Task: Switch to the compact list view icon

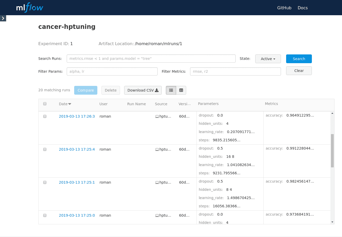Action: pos(171,90)
